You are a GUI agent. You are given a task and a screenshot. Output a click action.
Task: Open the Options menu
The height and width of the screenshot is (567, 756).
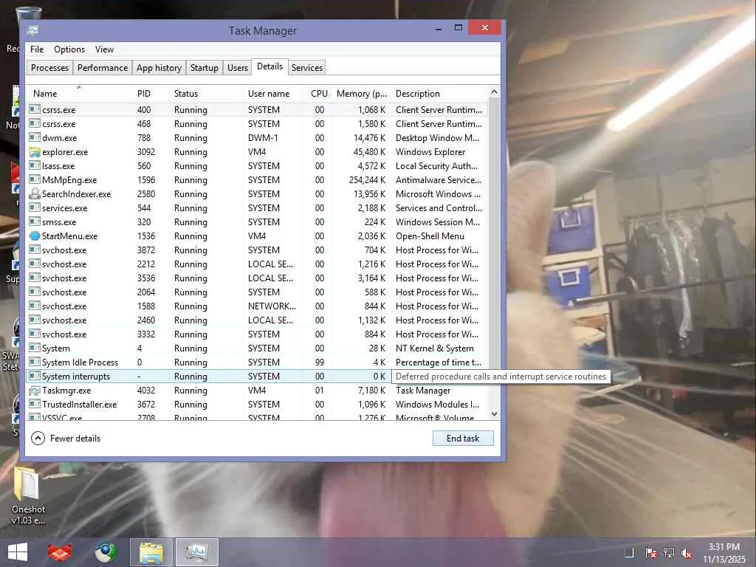[69, 49]
